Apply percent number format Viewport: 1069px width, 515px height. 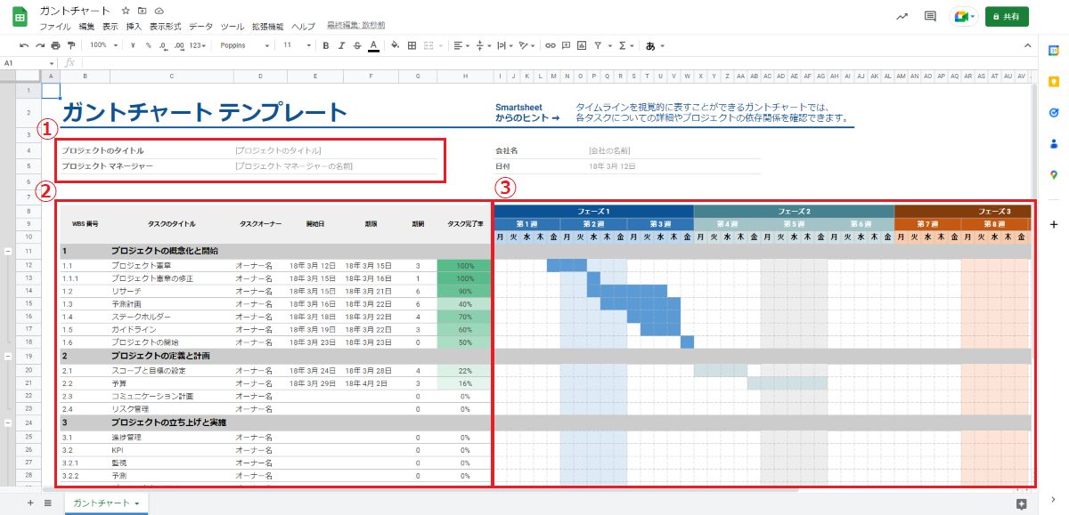pyautogui.click(x=148, y=44)
